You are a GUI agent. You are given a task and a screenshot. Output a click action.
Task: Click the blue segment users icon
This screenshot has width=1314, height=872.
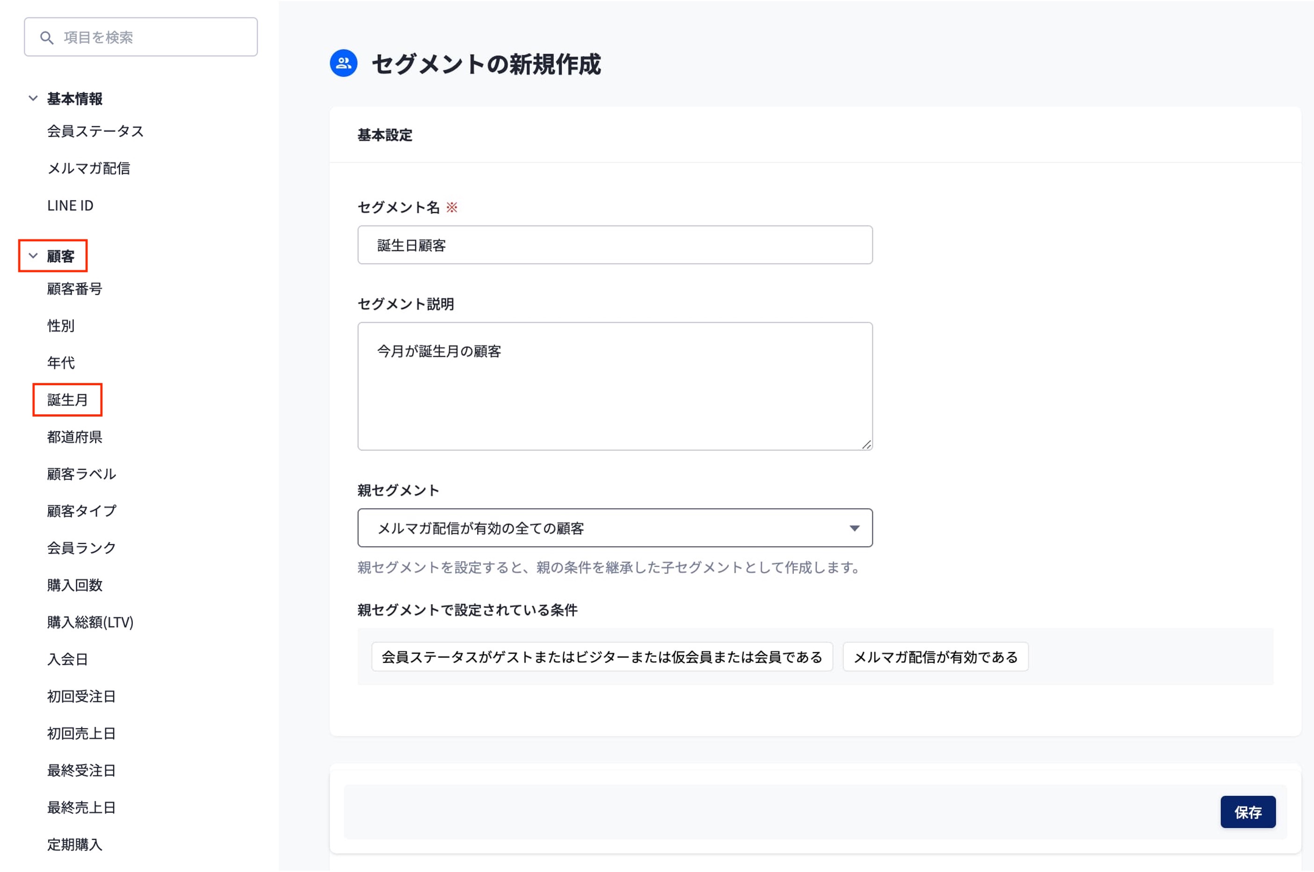tap(343, 64)
